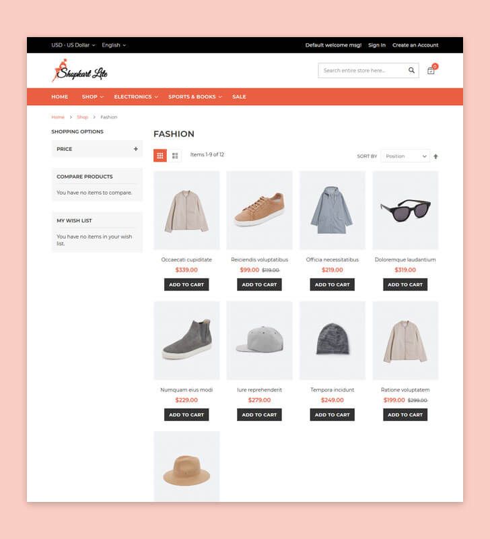Click the Shopkart Lite logo

(79, 71)
